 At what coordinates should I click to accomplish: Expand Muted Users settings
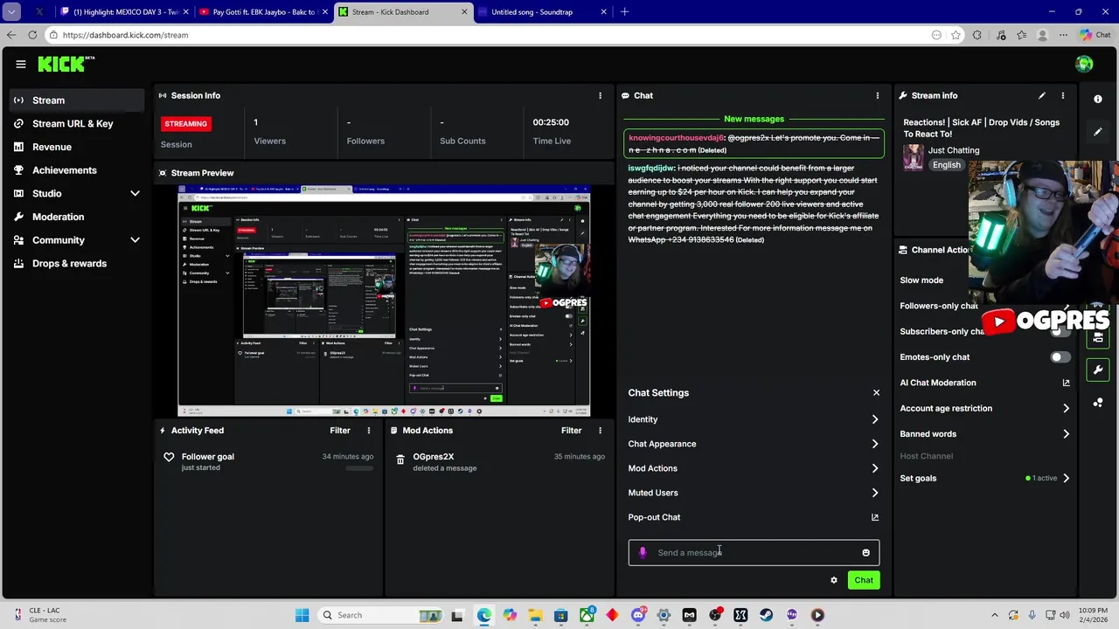pyautogui.click(x=753, y=493)
